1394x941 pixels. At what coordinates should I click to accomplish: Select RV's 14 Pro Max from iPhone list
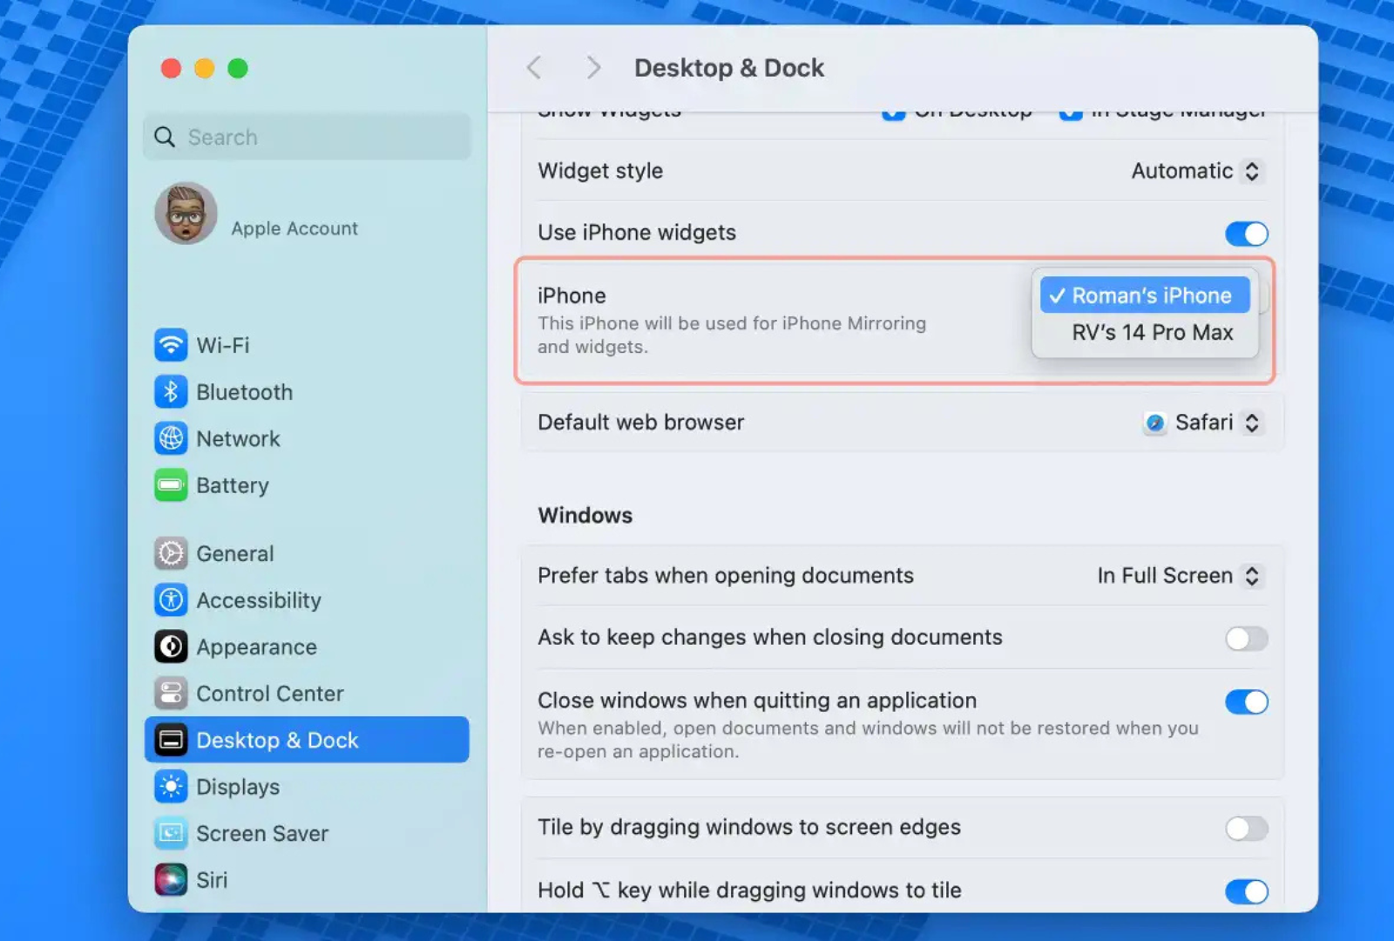[x=1152, y=332]
